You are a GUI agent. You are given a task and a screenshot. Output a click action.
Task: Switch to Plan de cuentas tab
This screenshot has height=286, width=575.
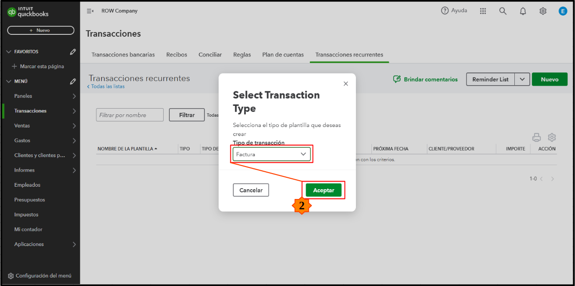point(283,55)
